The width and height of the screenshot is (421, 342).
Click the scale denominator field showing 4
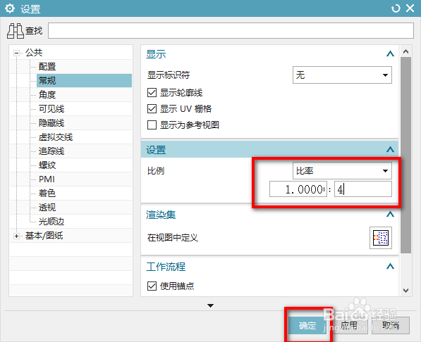click(363, 189)
